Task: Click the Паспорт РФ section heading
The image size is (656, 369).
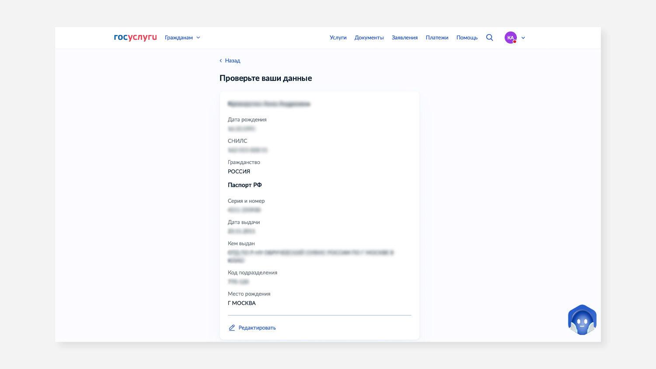Action: click(244, 185)
